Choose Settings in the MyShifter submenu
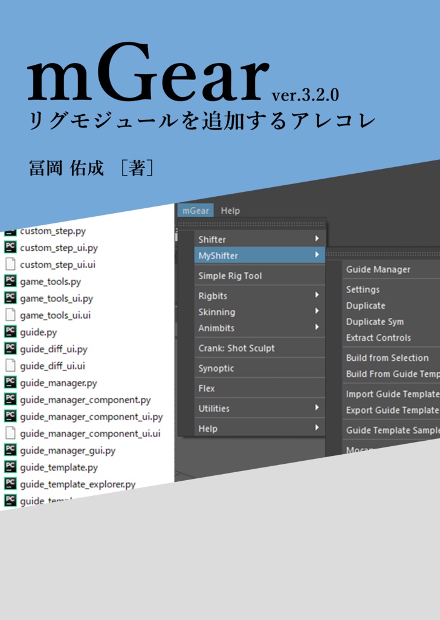Viewport: 440px width, 620px height. click(391, 289)
